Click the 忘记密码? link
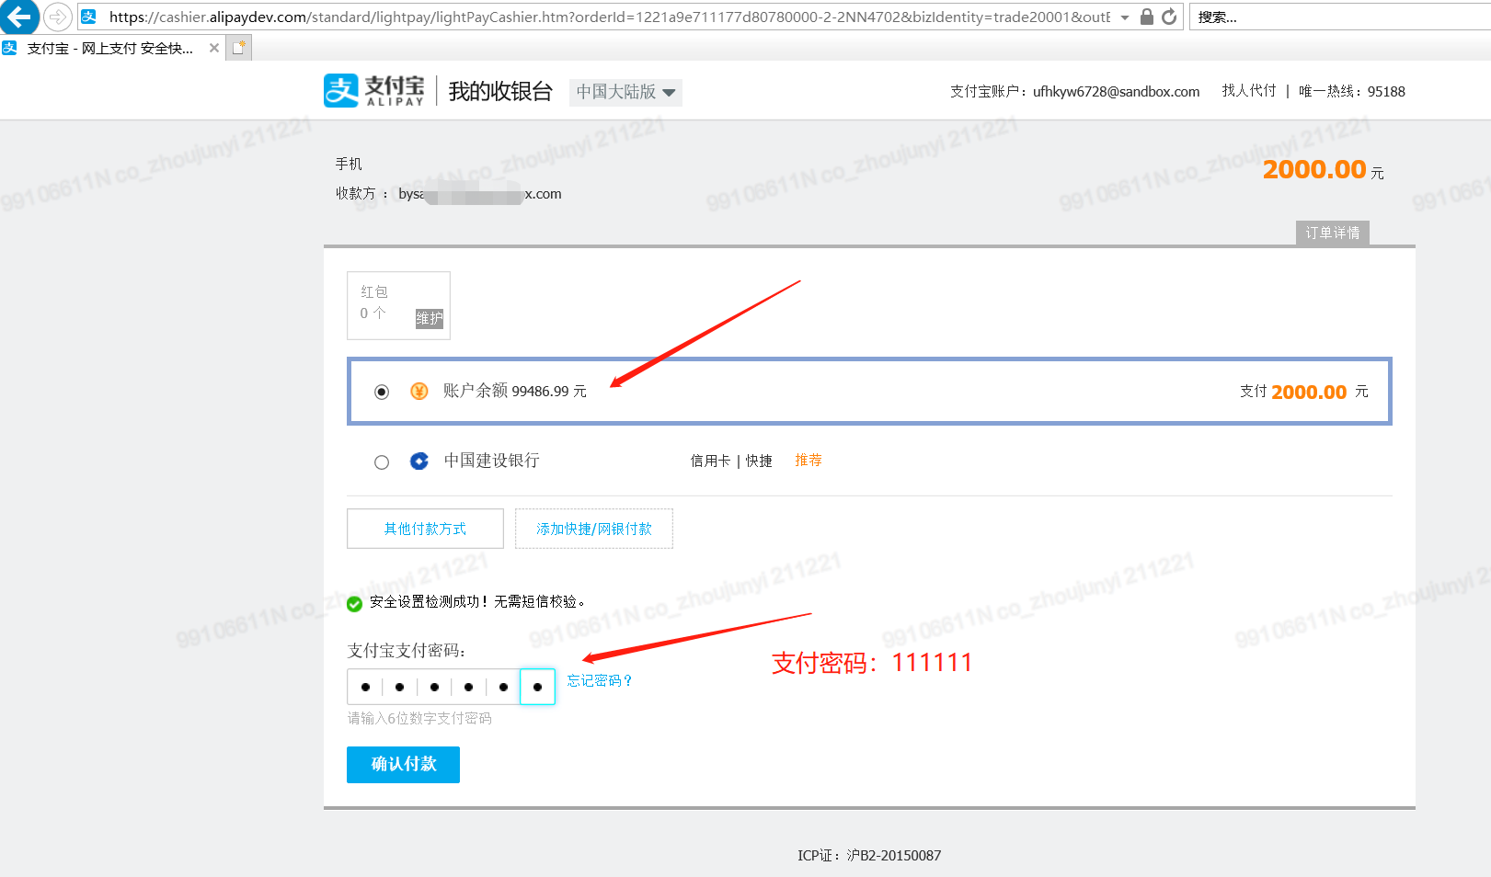 (x=600, y=680)
